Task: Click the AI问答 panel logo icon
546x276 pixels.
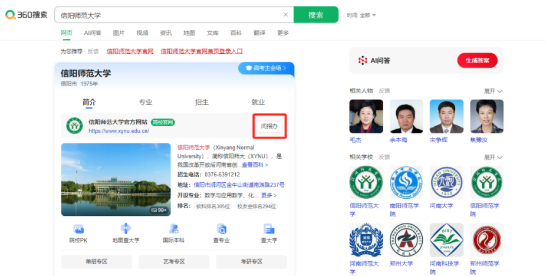Action: (363, 60)
